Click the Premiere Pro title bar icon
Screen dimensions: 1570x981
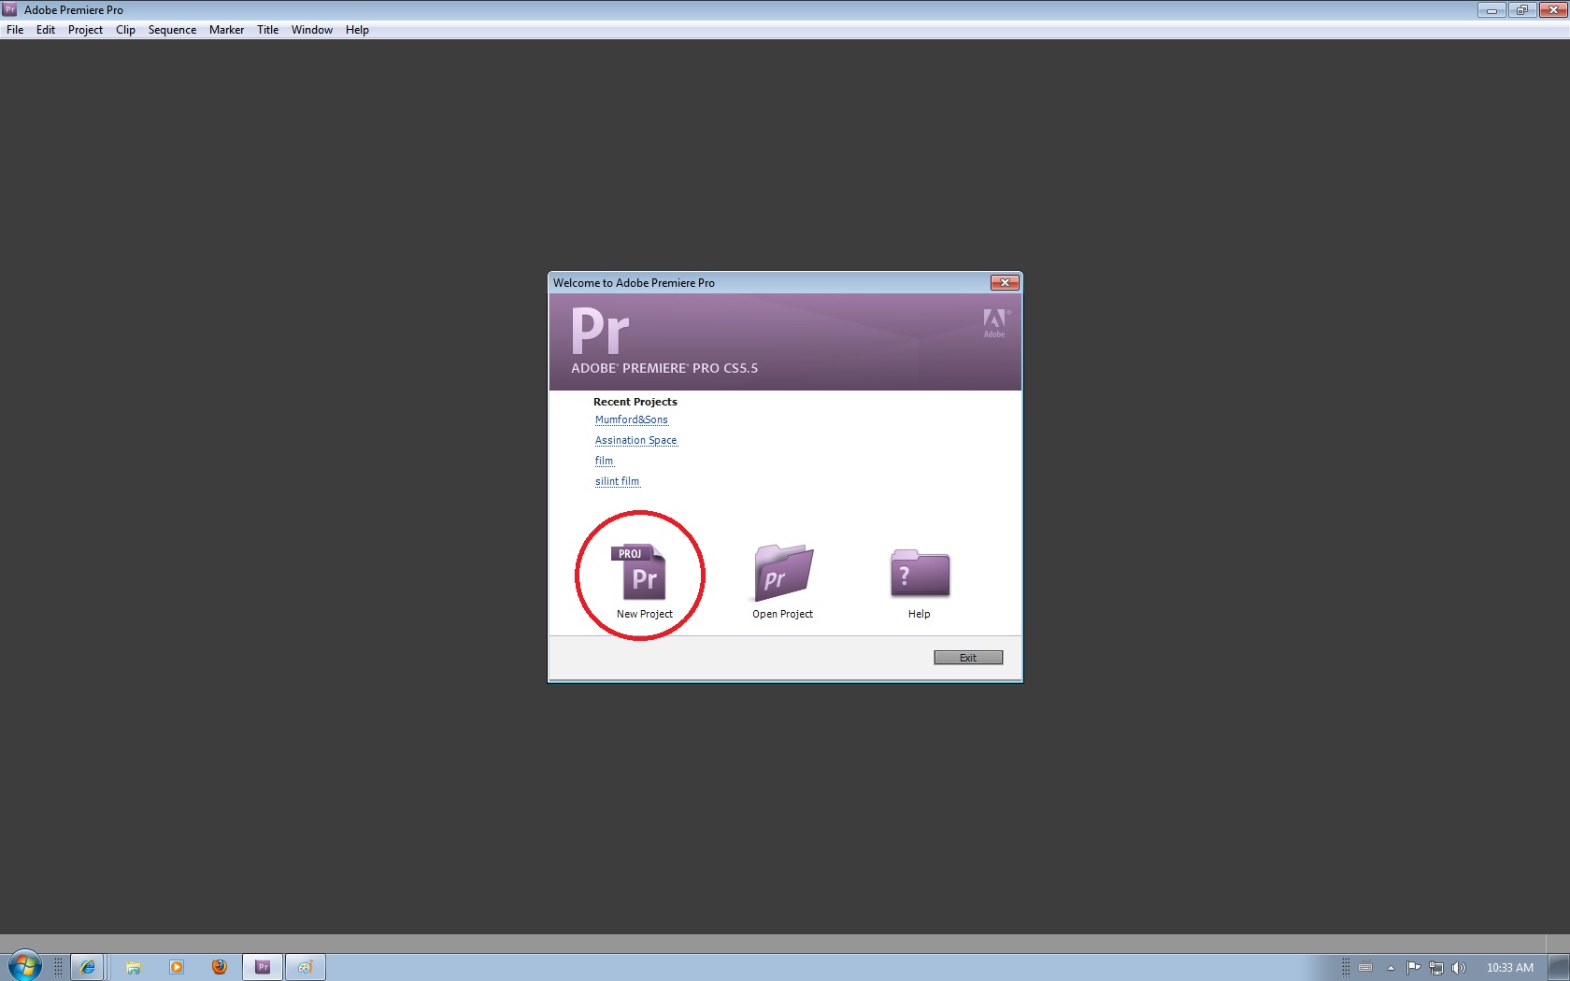9,9
